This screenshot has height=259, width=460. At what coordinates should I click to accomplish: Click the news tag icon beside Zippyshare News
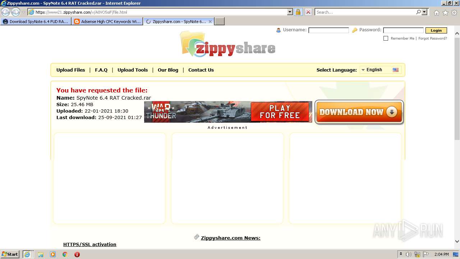pyautogui.click(x=197, y=237)
